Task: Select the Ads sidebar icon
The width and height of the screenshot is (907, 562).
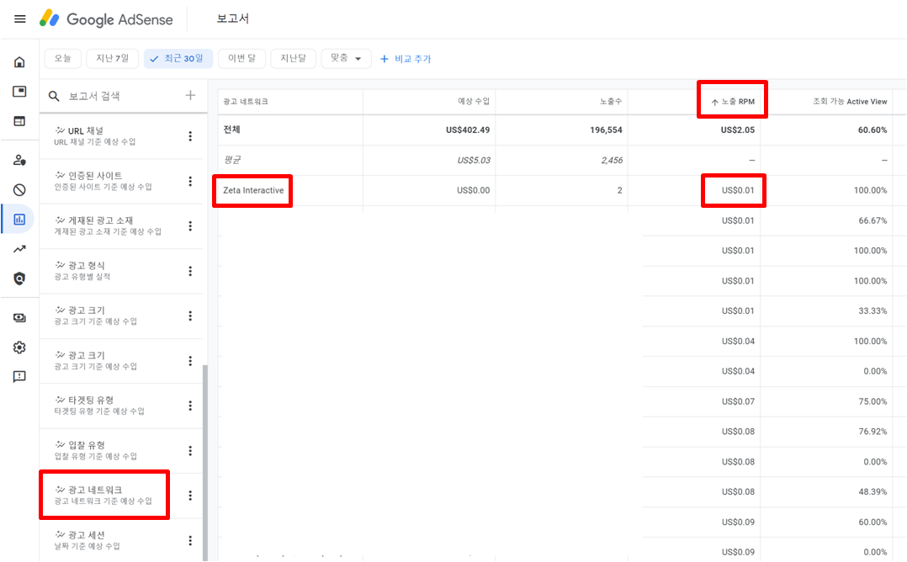Action: point(19,91)
